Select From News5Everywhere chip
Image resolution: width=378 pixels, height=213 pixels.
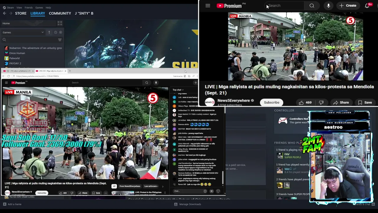(130, 186)
